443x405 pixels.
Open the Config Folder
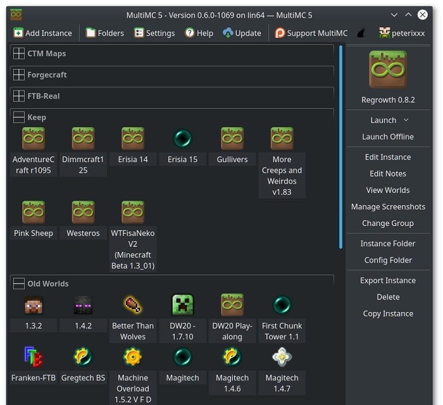(x=388, y=260)
